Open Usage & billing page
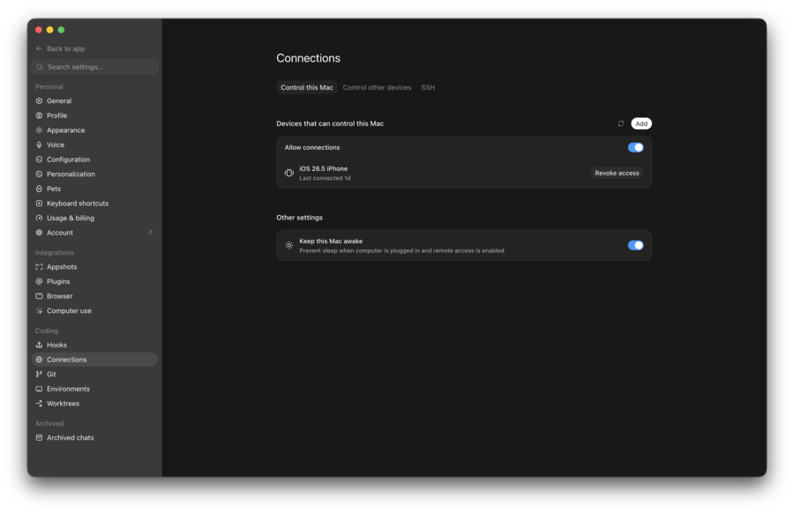The image size is (794, 513). (94, 218)
